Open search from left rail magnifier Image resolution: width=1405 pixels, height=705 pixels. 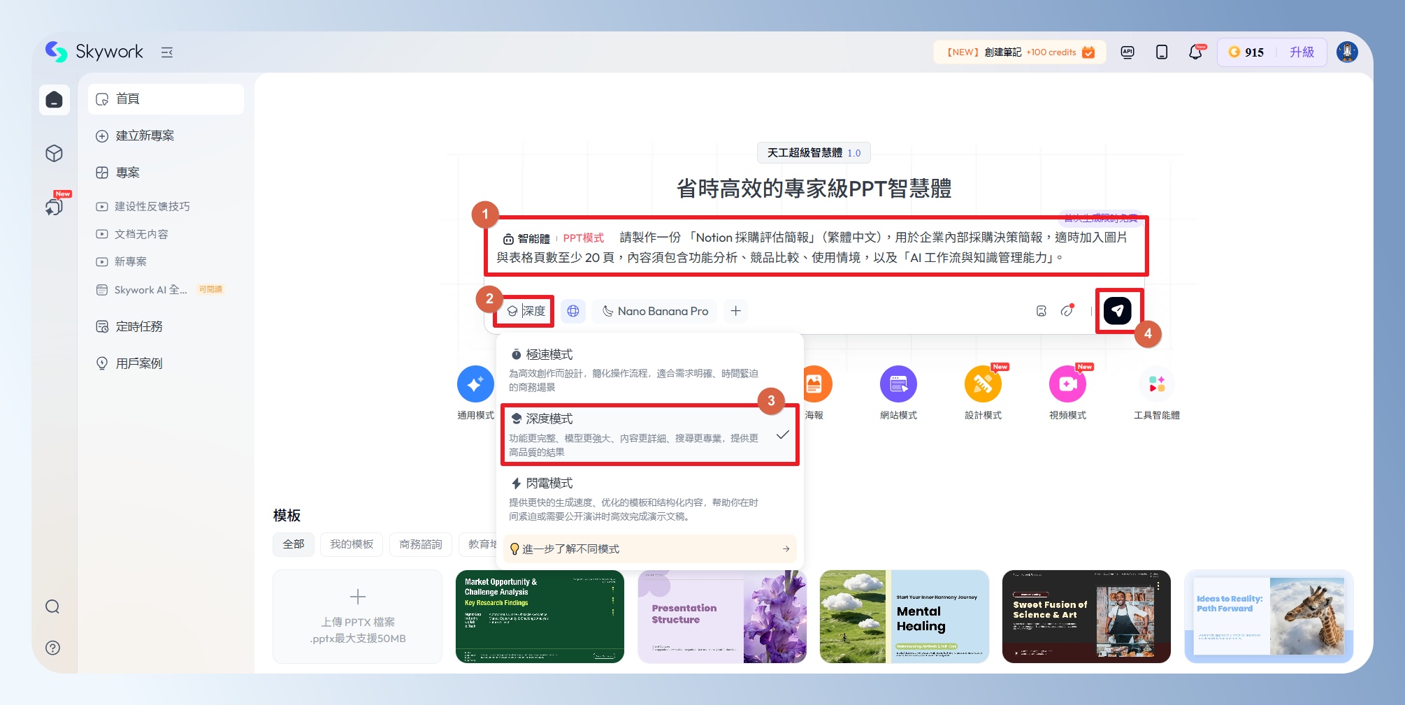pos(52,606)
